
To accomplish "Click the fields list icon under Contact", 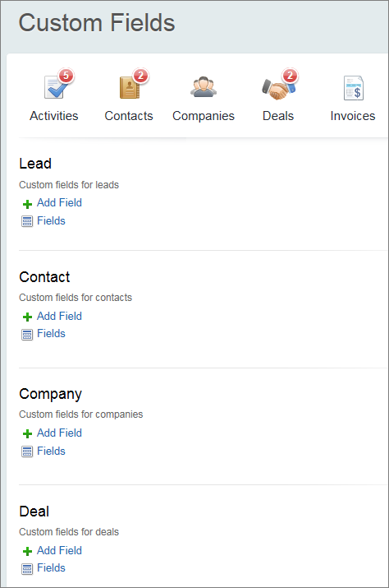I will pos(27,335).
